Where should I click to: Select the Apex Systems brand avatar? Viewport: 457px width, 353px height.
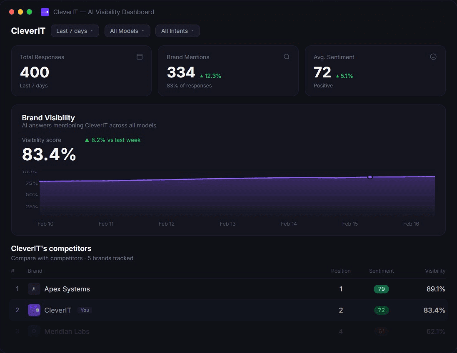point(34,289)
